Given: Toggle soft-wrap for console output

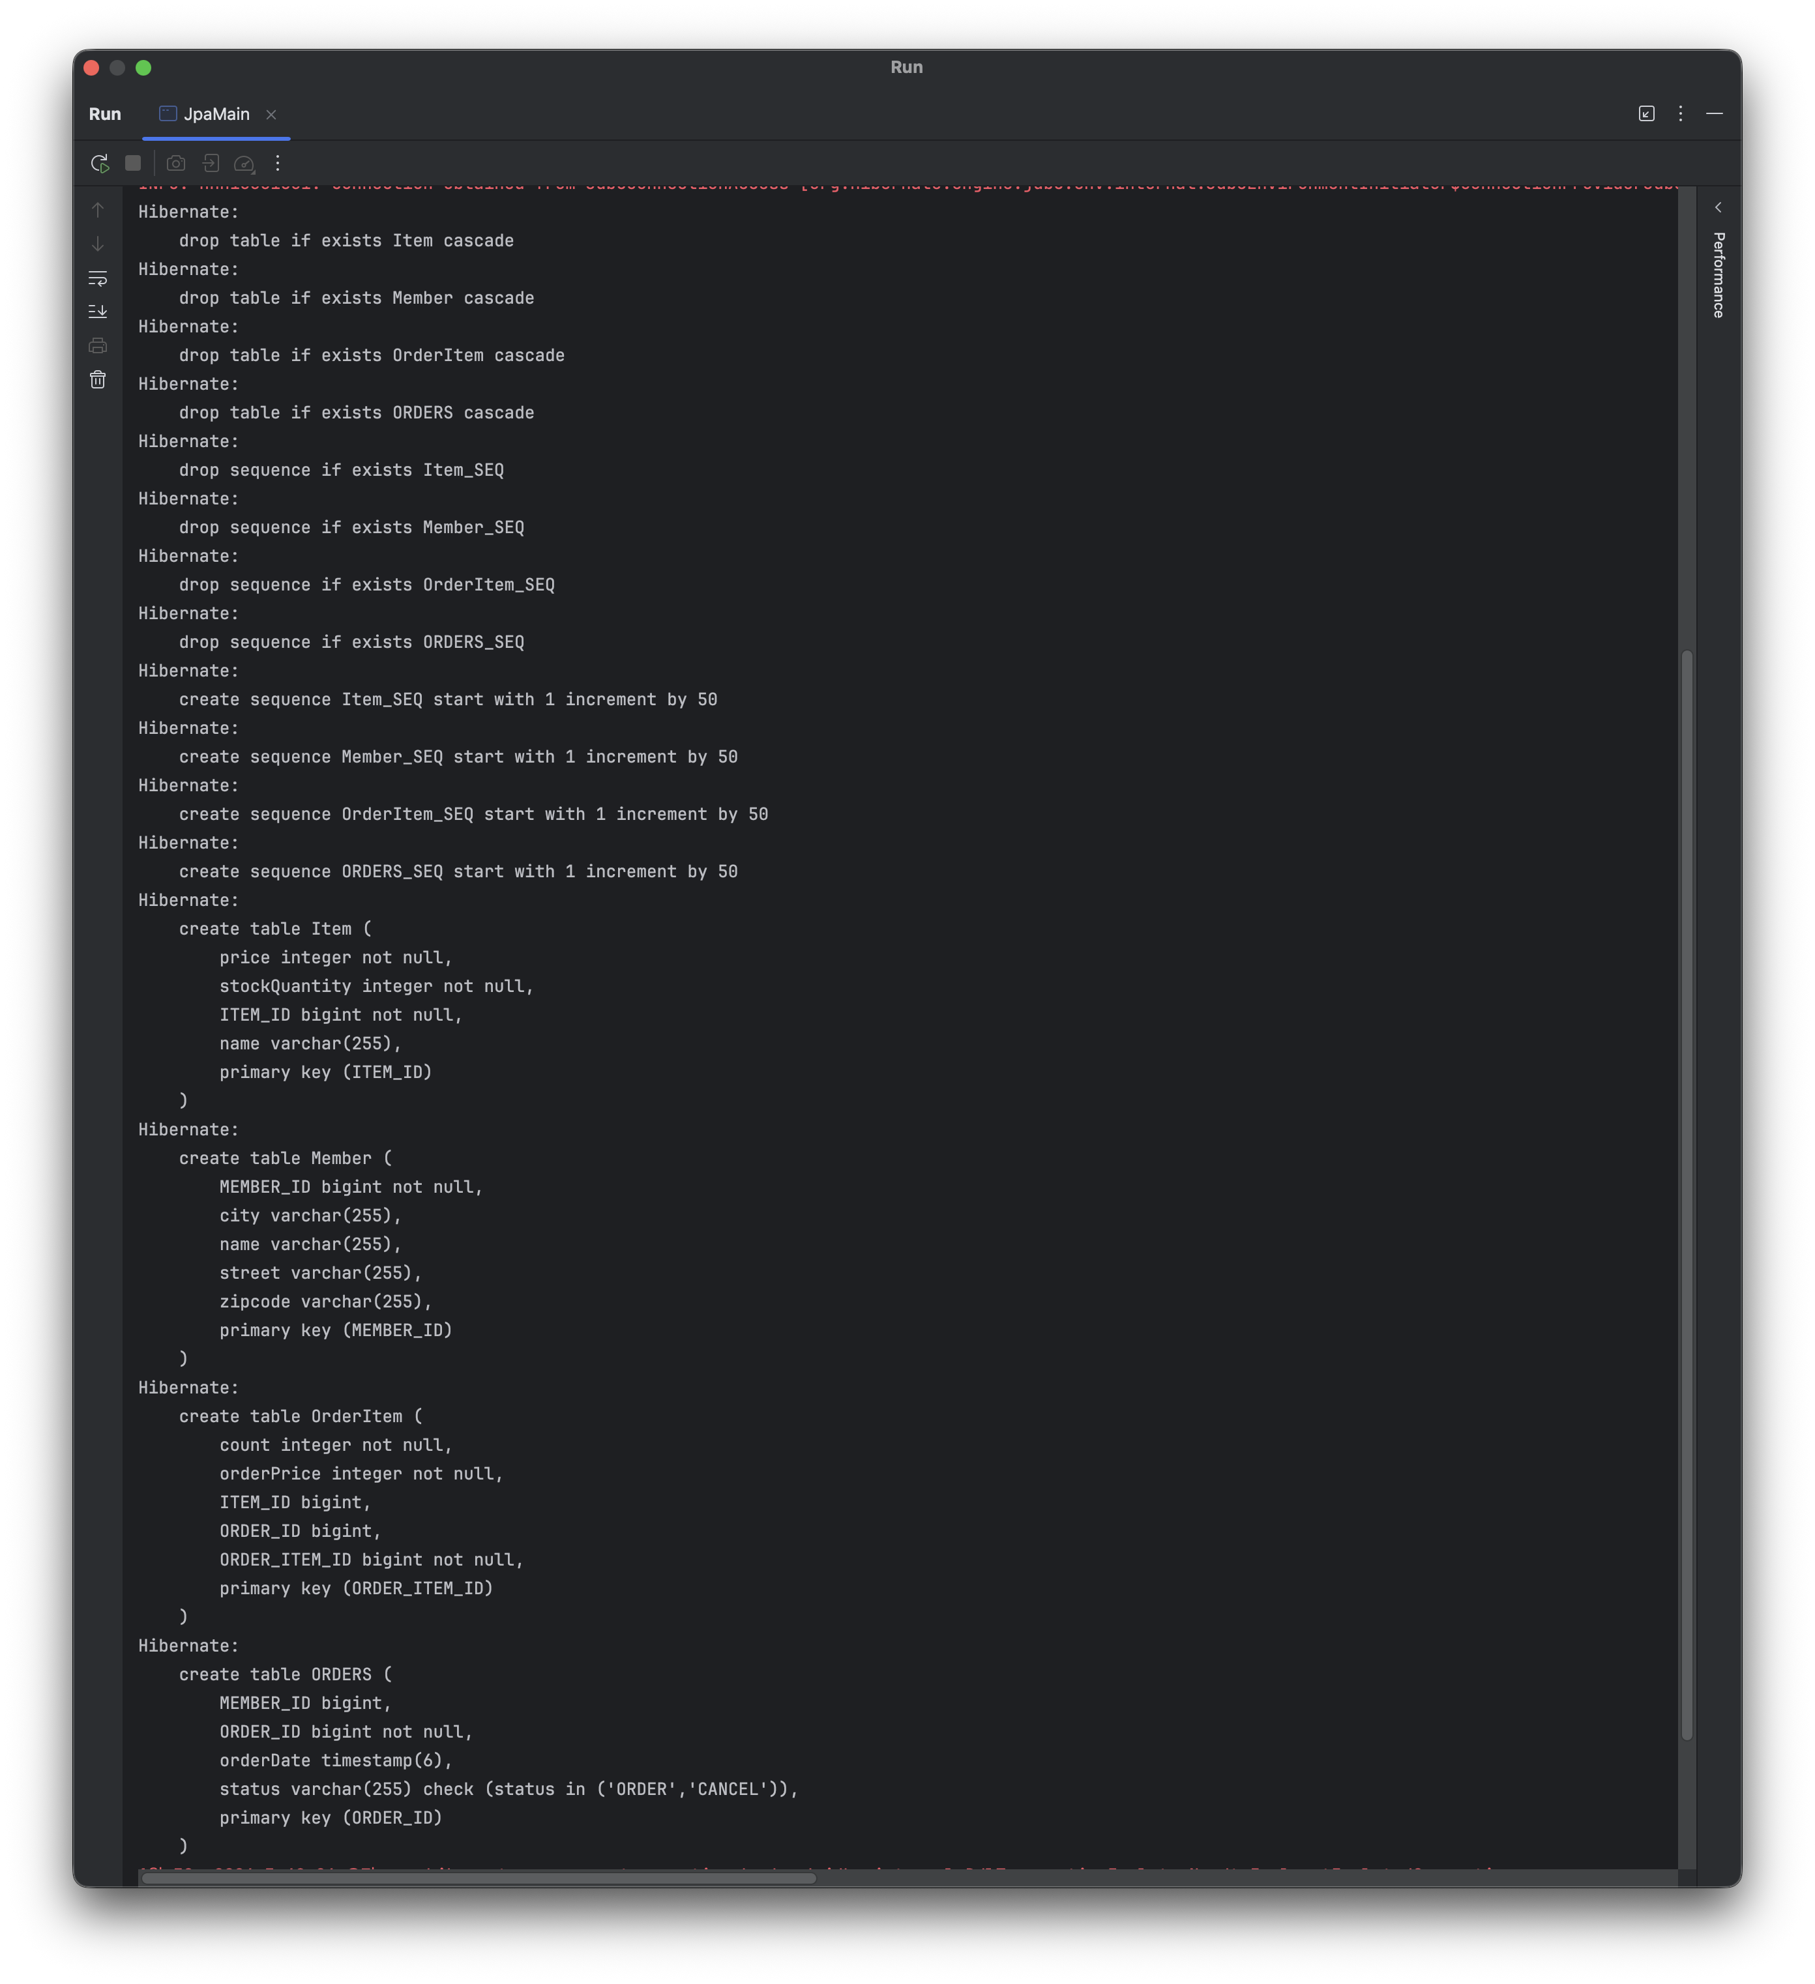Looking at the screenshot, I should tap(97, 278).
